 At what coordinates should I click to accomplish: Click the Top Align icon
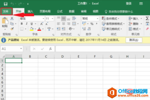58,18
